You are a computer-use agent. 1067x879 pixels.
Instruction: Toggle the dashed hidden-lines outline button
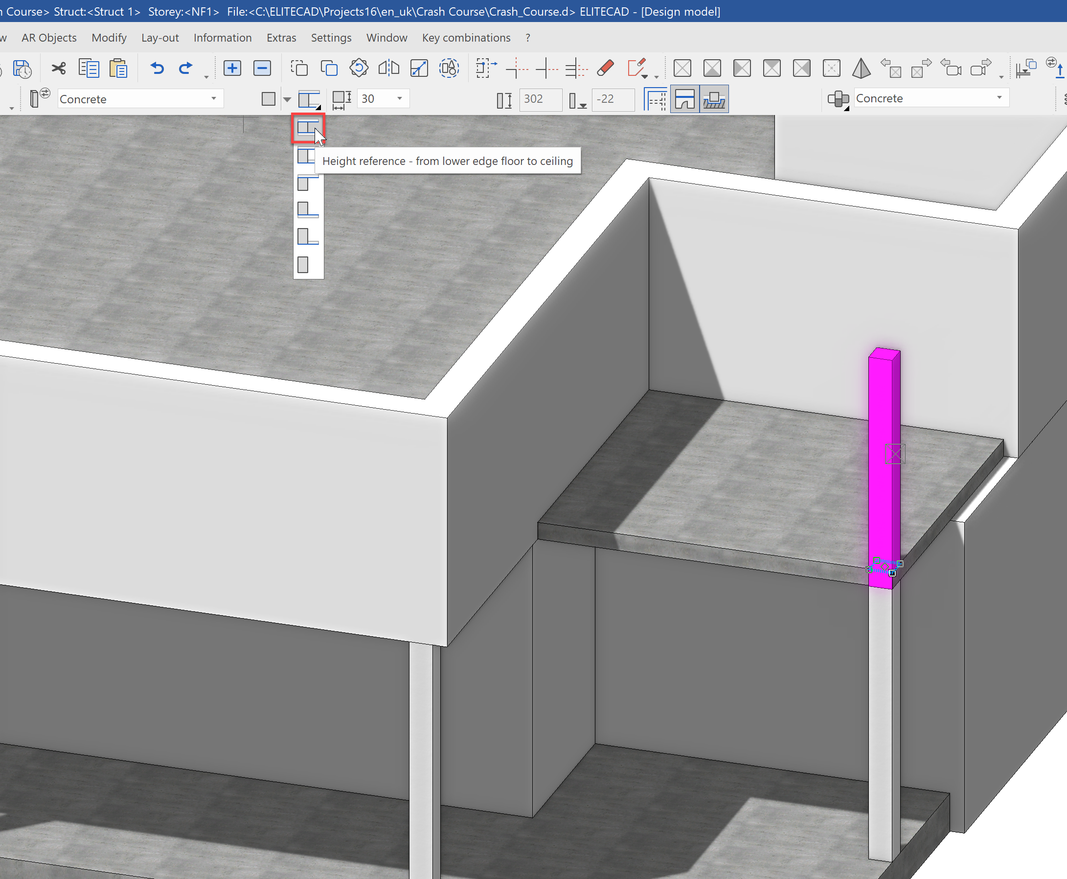pyautogui.click(x=656, y=99)
